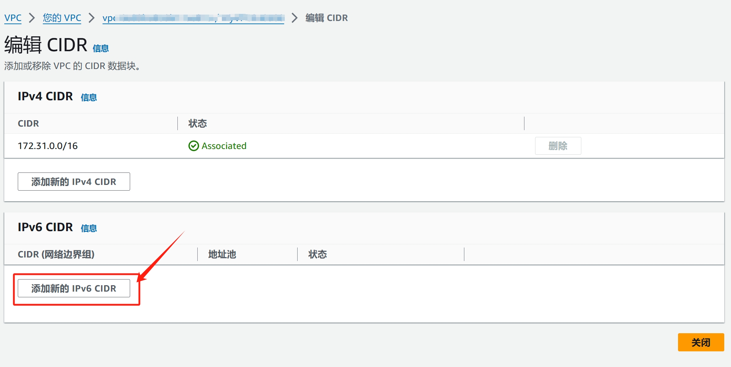Go to 您的 VPC breadcrumb page
Image resolution: width=731 pixels, height=367 pixels.
[x=62, y=18]
